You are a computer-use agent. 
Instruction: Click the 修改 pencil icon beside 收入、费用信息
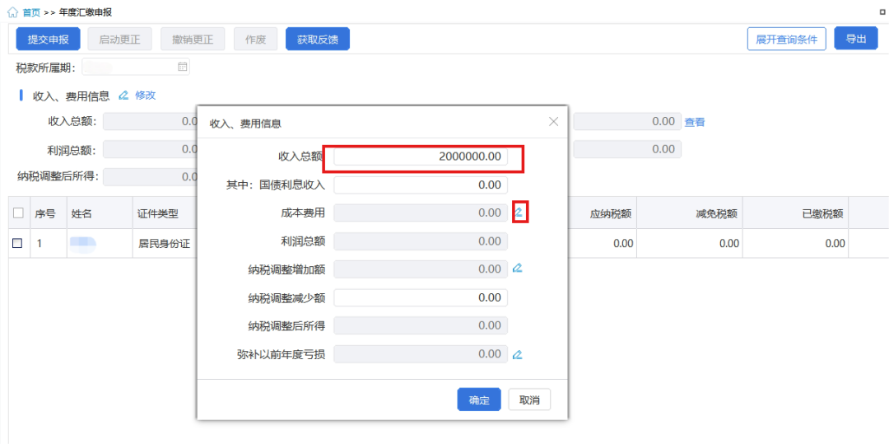(123, 96)
